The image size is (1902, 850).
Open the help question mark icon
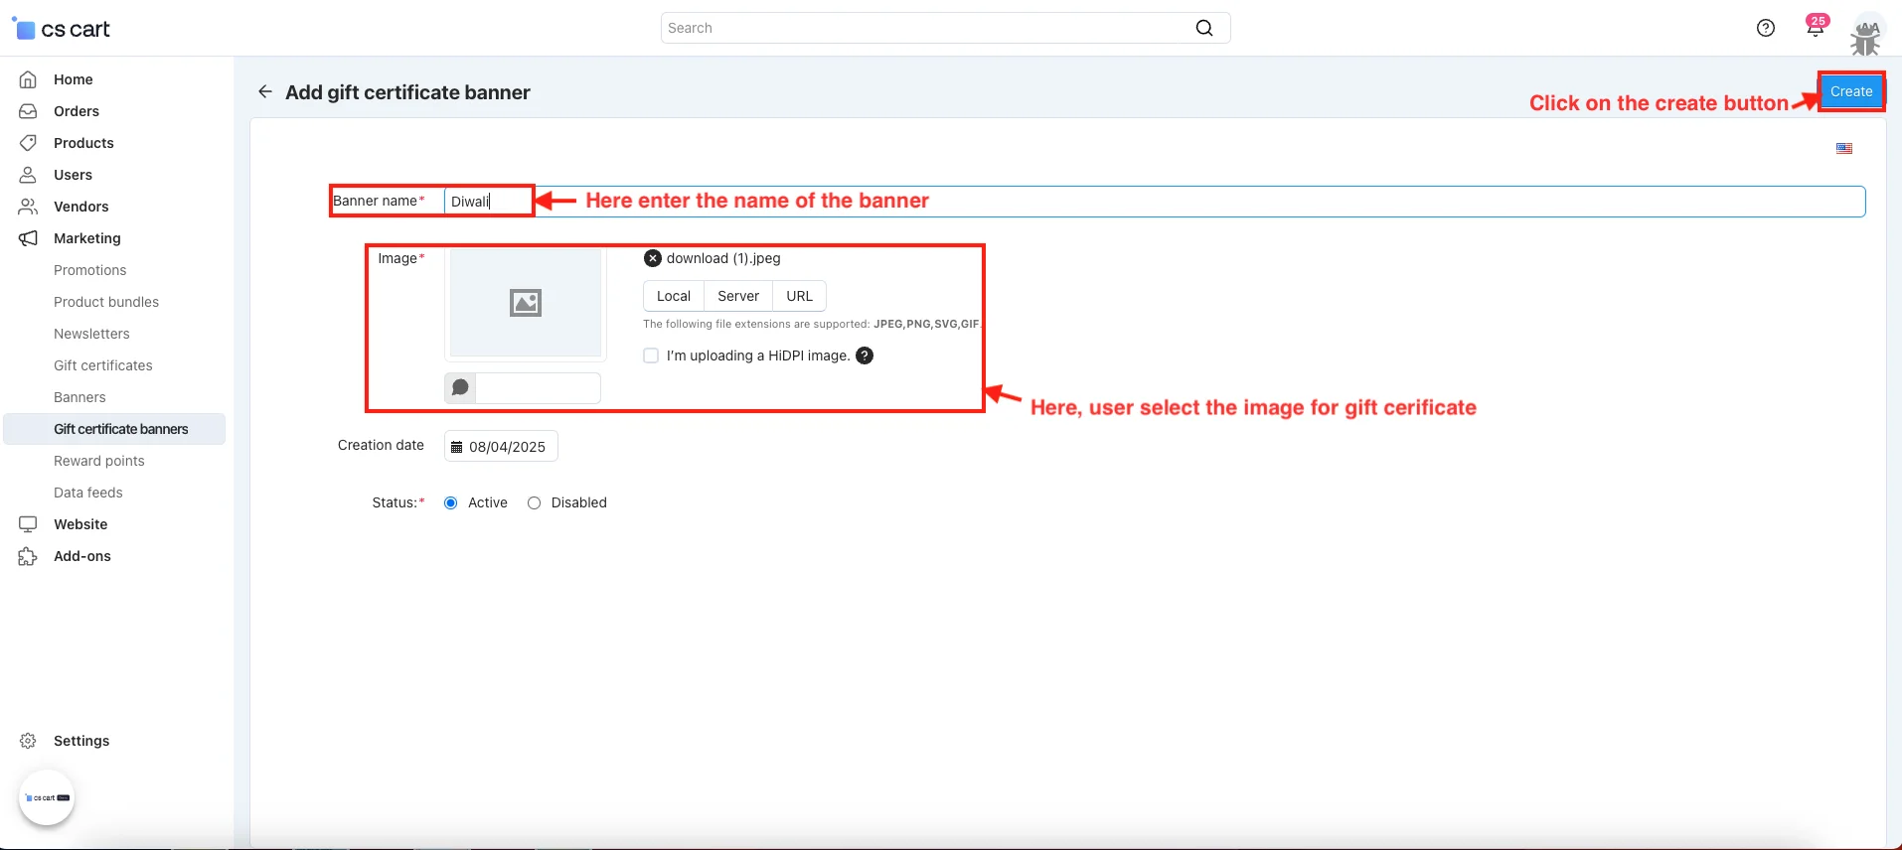(1765, 28)
